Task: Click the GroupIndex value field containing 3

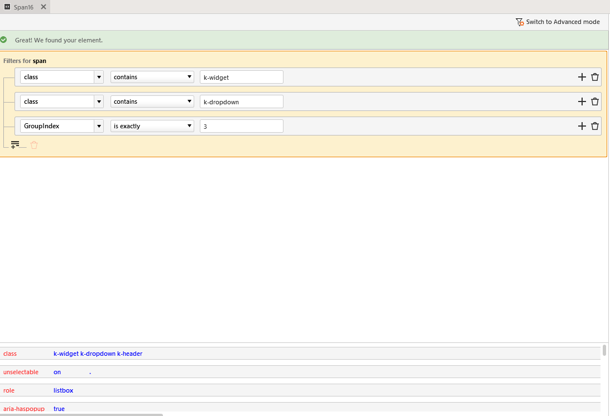Action: [241, 126]
